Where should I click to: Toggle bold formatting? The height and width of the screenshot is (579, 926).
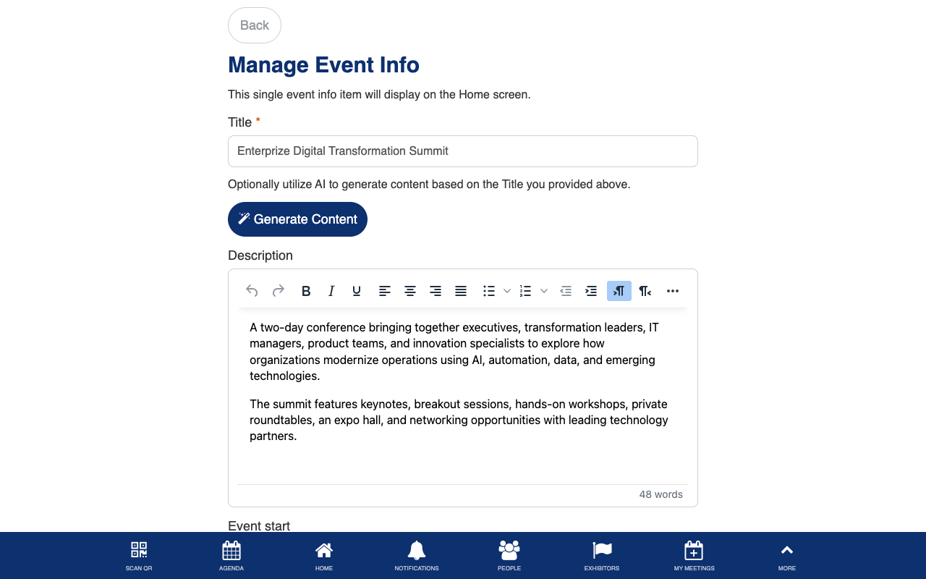306,291
